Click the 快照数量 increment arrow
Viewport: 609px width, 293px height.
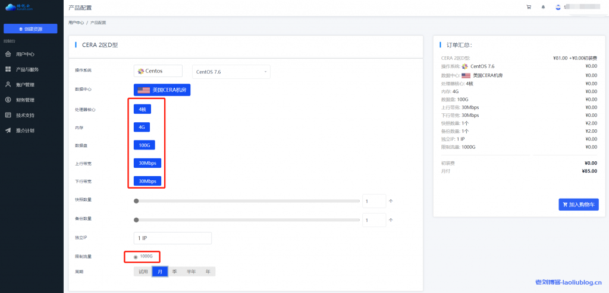coord(391,202)
